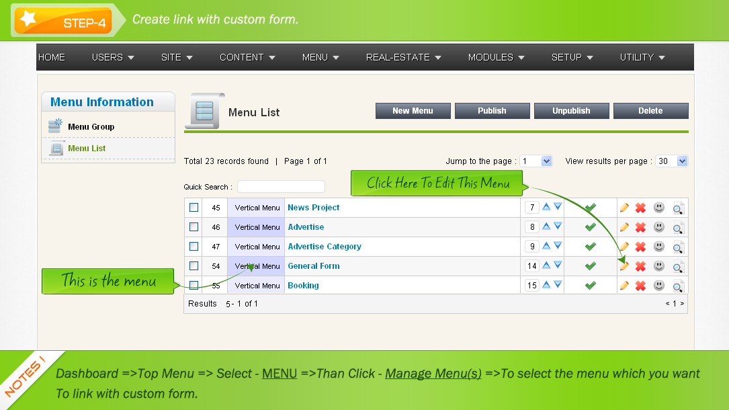The height and width of the screenshot is (410, 729).
Task: Click the pencil edit icon for General Form
Action: point(624,266)
